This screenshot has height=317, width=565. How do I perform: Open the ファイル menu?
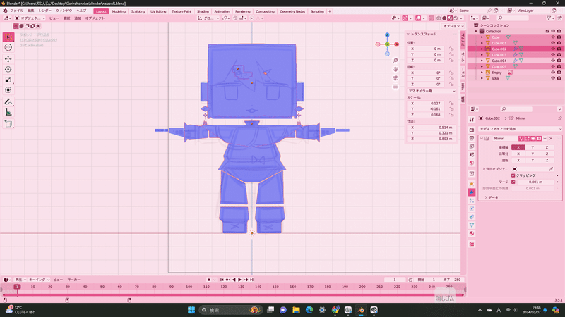coord(16,11)
